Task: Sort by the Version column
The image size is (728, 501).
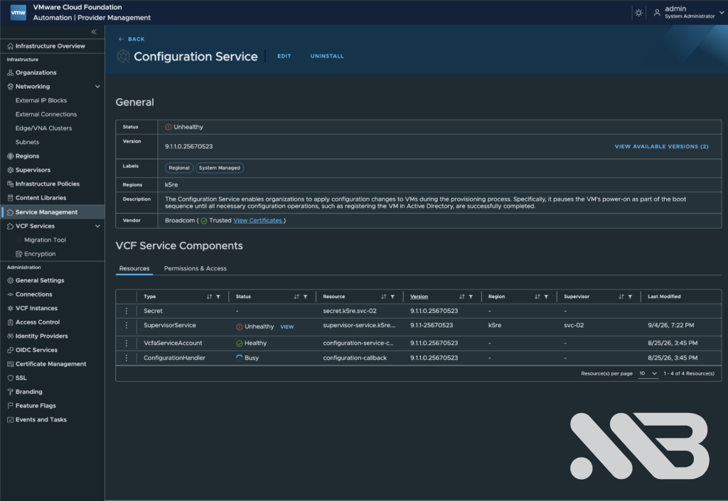Action: pyautogui.click(x=462, y=297)
